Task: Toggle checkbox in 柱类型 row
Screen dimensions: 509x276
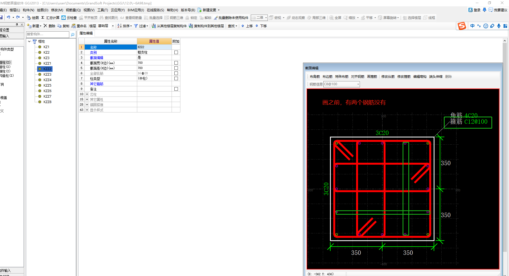Action: click(x=176, y=78)
